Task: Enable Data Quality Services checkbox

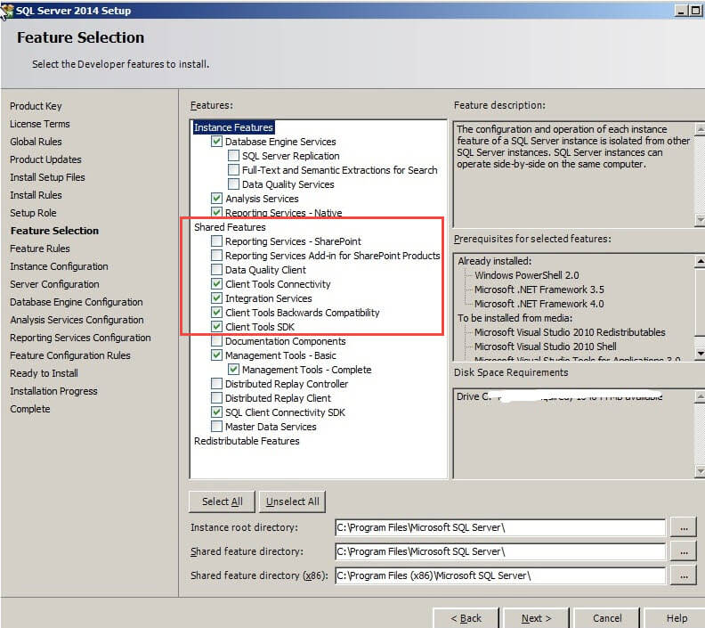Action: [233, 184]
